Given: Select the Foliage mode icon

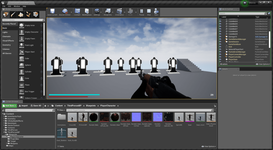Looking at the screenshot, I should [x=28, y=14].
